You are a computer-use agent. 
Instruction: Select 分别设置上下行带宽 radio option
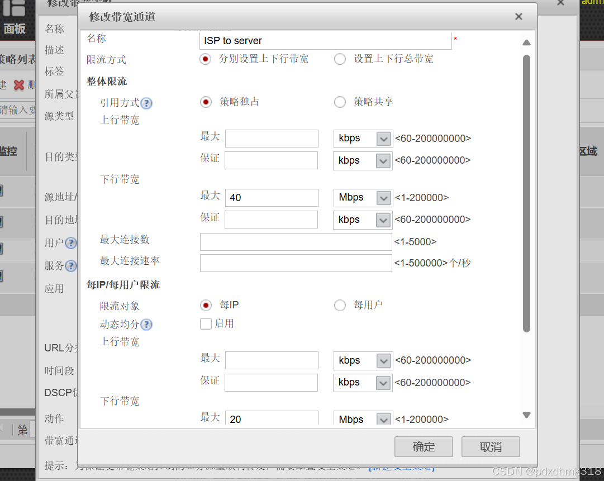(x=205, y=59)
